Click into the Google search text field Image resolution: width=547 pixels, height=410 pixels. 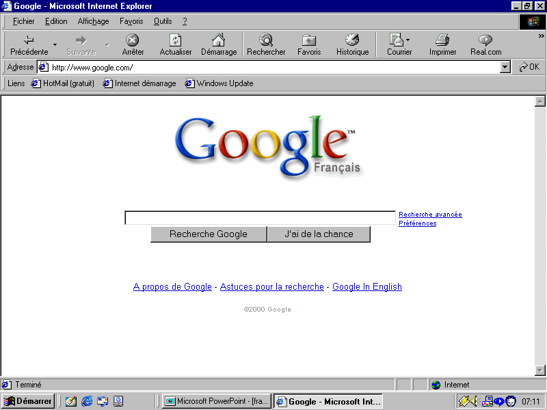click(x=260, y=218)
